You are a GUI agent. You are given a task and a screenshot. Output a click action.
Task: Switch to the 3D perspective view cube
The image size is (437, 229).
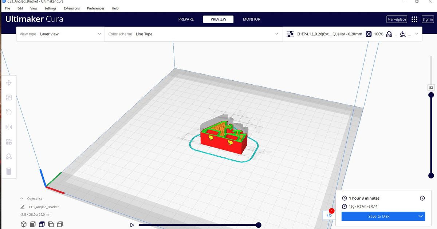pos(23,224)
